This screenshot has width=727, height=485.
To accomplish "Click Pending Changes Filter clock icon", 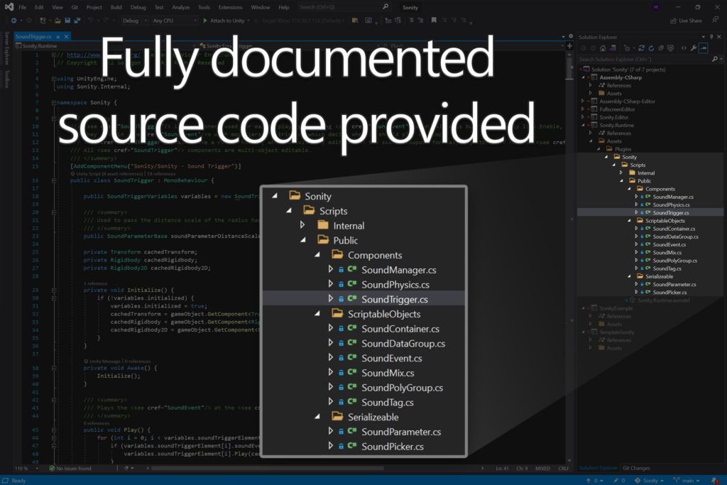I will point(627,48).
